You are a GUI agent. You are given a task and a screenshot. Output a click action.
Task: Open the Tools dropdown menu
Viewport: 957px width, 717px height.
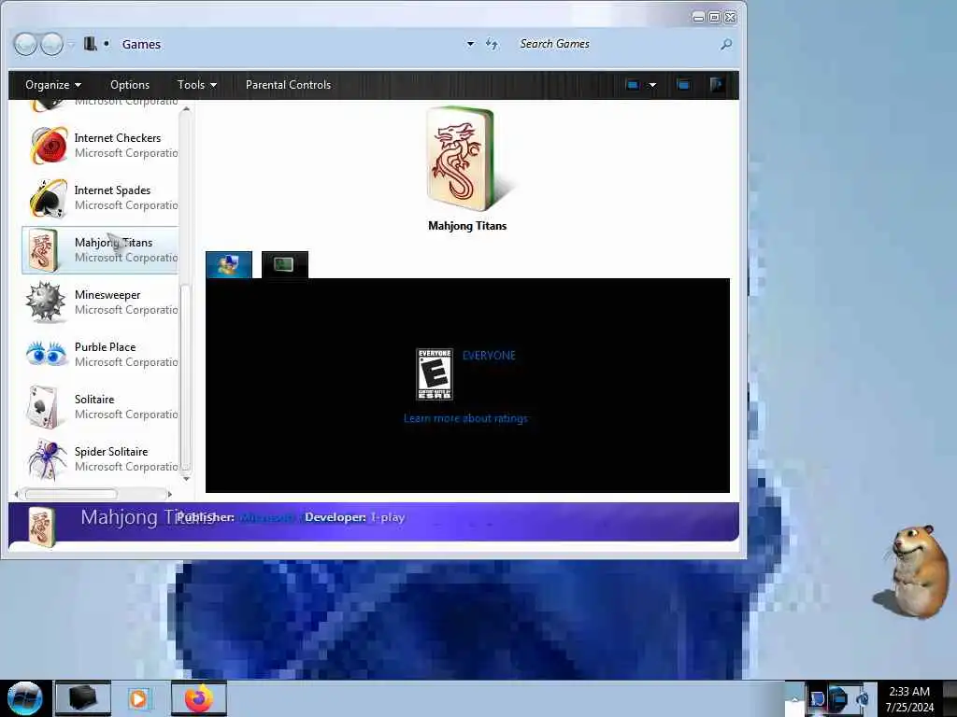(196, 85)
